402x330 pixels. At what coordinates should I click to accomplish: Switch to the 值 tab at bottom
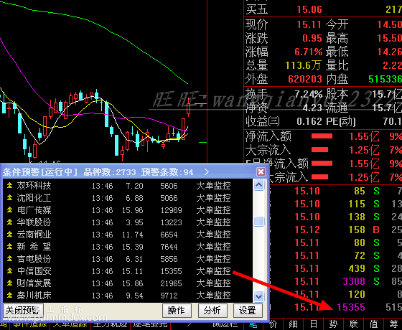373,324
